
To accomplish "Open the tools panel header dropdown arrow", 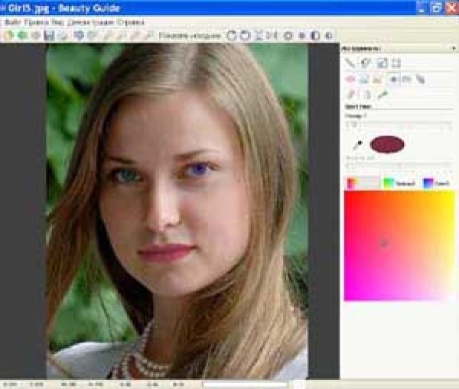I will (x=454, y=49).
